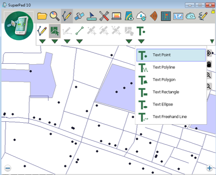Click the GPS locate crosshair button
216x175 pixels.
click(209, 53)
